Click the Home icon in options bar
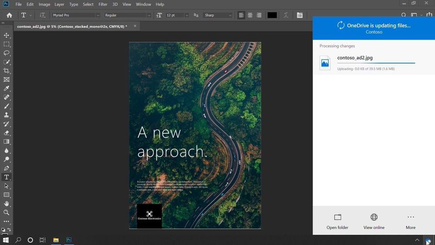Viewport: 435px width, 245px height. click(x=9, y=15)
